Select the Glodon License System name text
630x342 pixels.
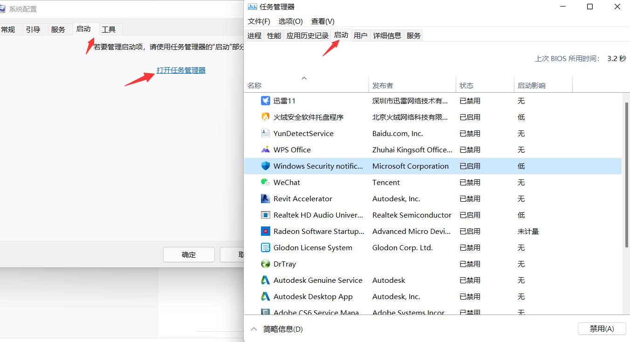pyautogui.click(x=313, y=247)
